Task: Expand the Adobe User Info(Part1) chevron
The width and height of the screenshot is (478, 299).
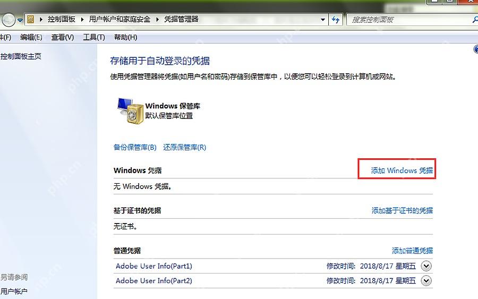Action: tap(426, 266)
